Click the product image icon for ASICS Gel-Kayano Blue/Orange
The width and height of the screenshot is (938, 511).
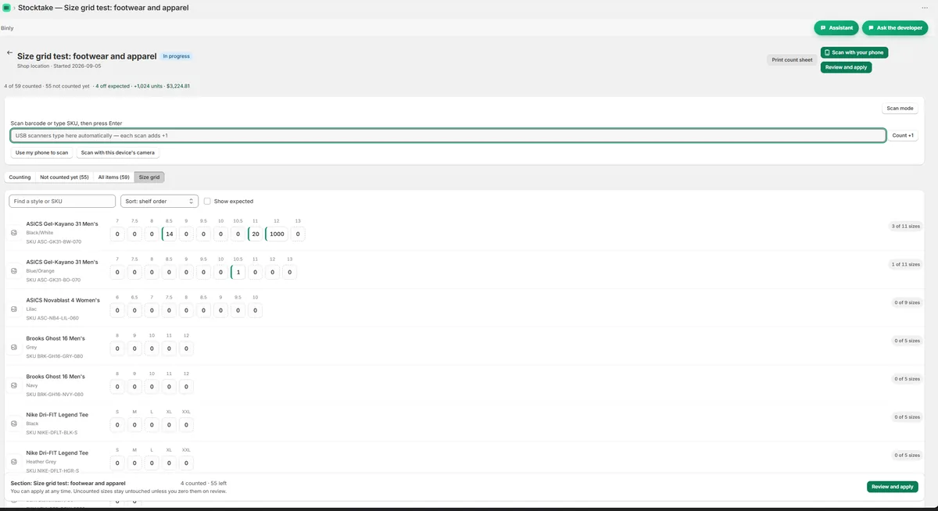click(14, 272)
